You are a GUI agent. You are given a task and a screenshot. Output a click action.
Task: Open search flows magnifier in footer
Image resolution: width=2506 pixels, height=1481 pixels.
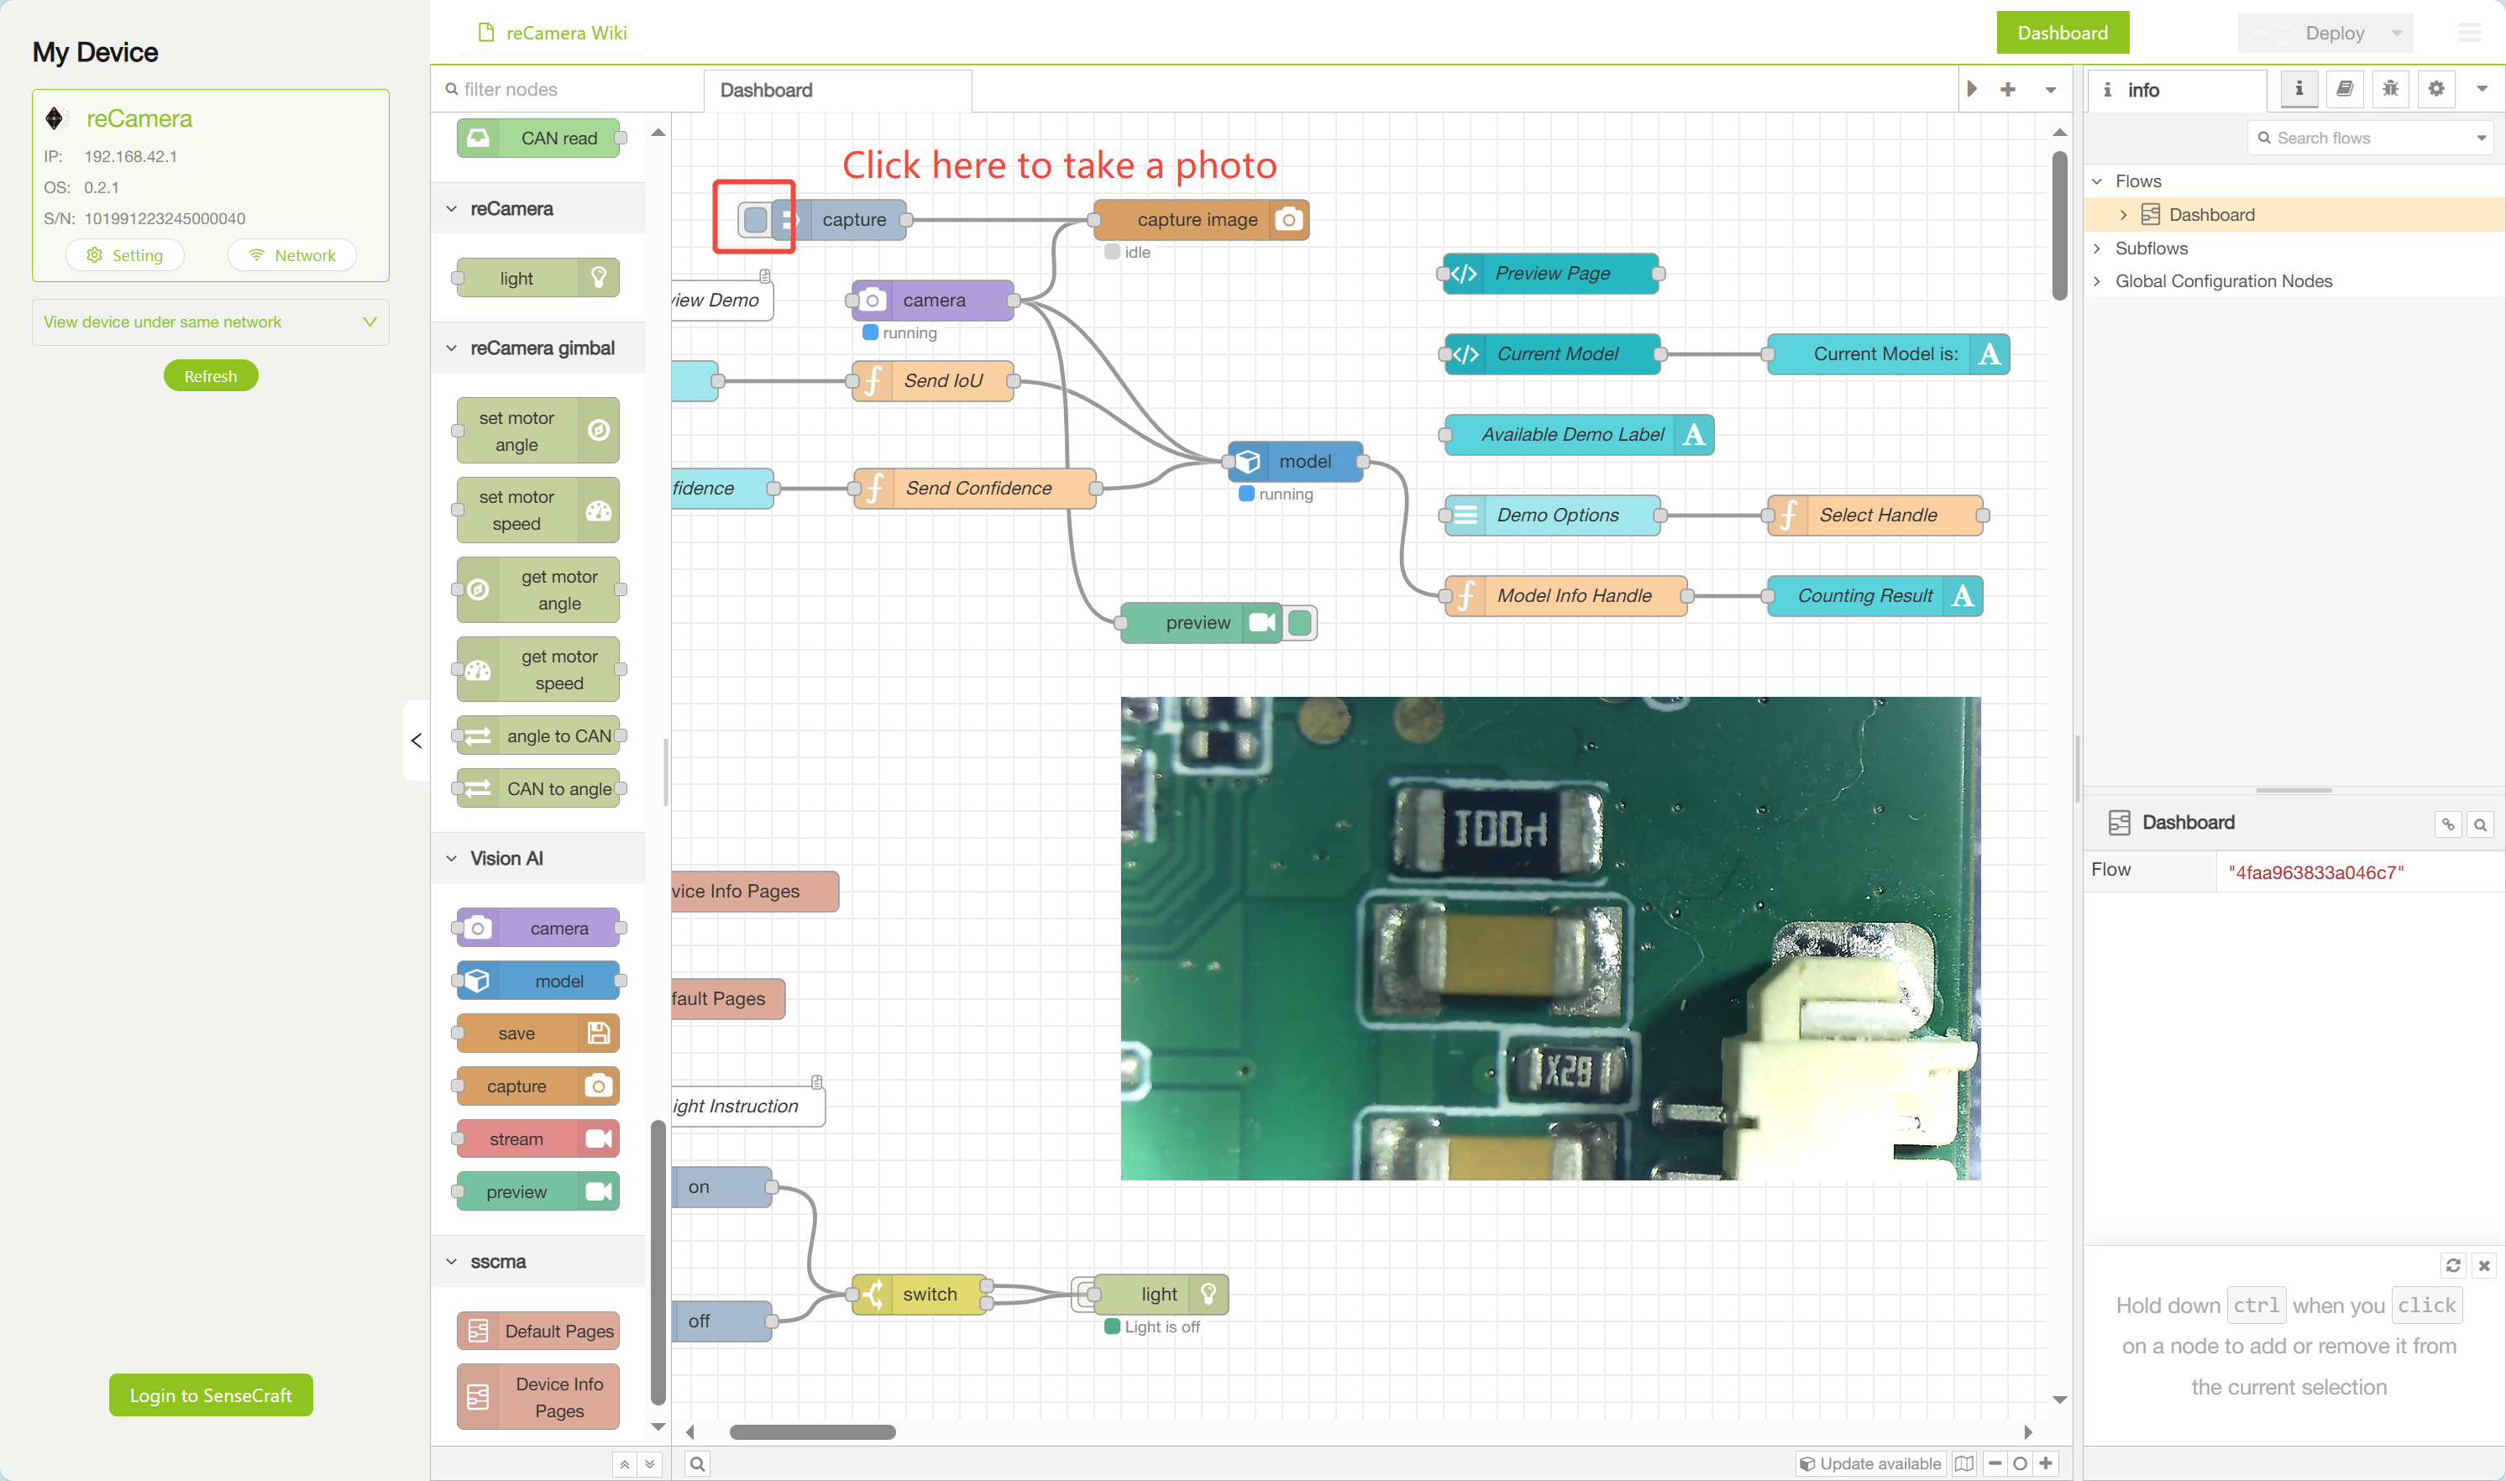[698, 1463]
